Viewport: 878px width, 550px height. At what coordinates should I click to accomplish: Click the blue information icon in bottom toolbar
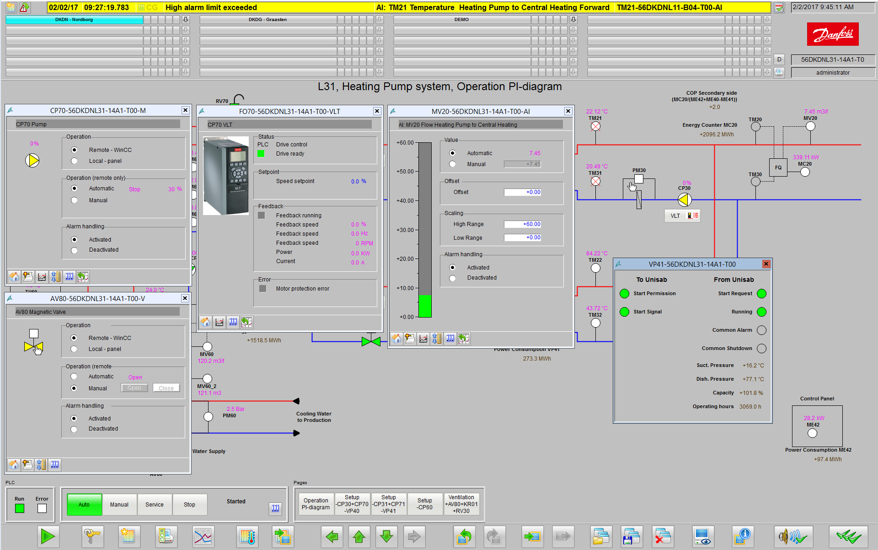point(742,536)
